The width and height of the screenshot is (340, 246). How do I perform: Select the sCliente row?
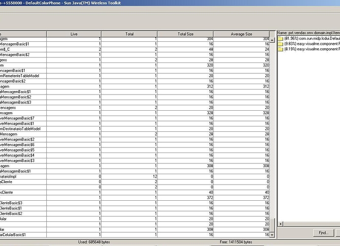(135, 192)
